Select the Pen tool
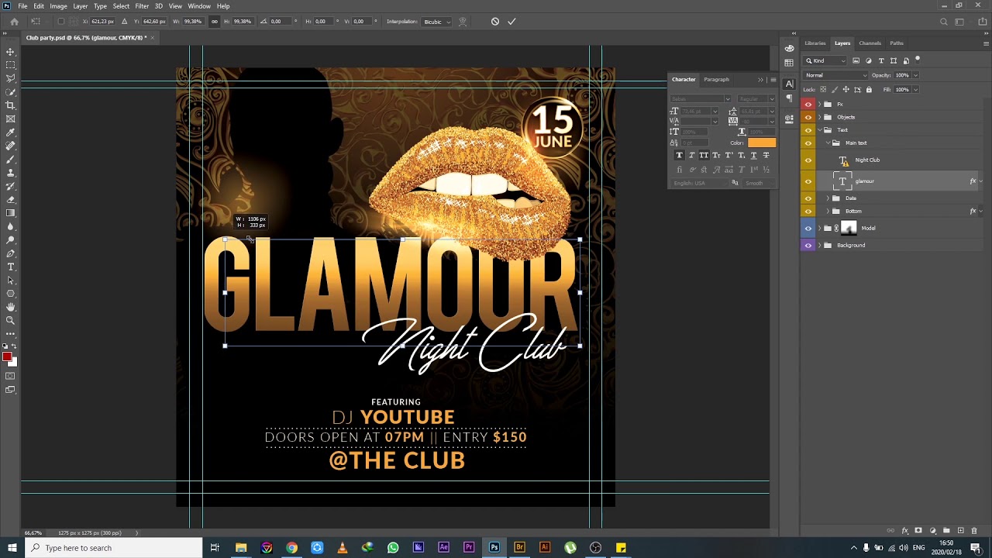Screen dimensions: 992x558 coord(10,253)
